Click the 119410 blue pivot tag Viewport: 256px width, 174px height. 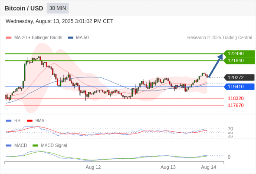pyautogui.click(x=239, y=87)
